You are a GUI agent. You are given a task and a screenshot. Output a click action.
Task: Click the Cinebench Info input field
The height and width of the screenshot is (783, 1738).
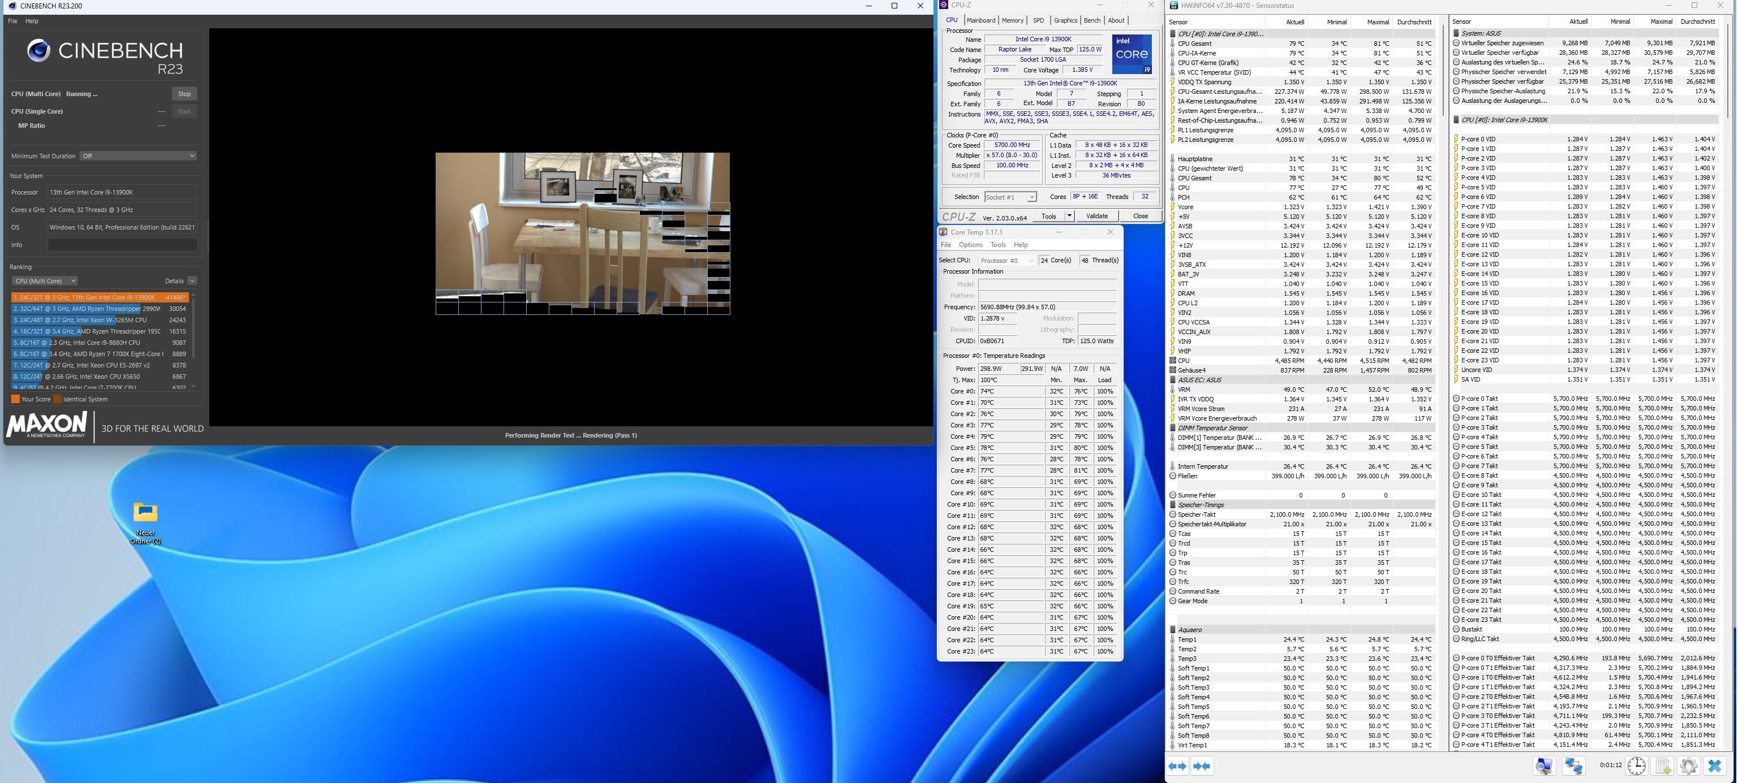point(122,245)
